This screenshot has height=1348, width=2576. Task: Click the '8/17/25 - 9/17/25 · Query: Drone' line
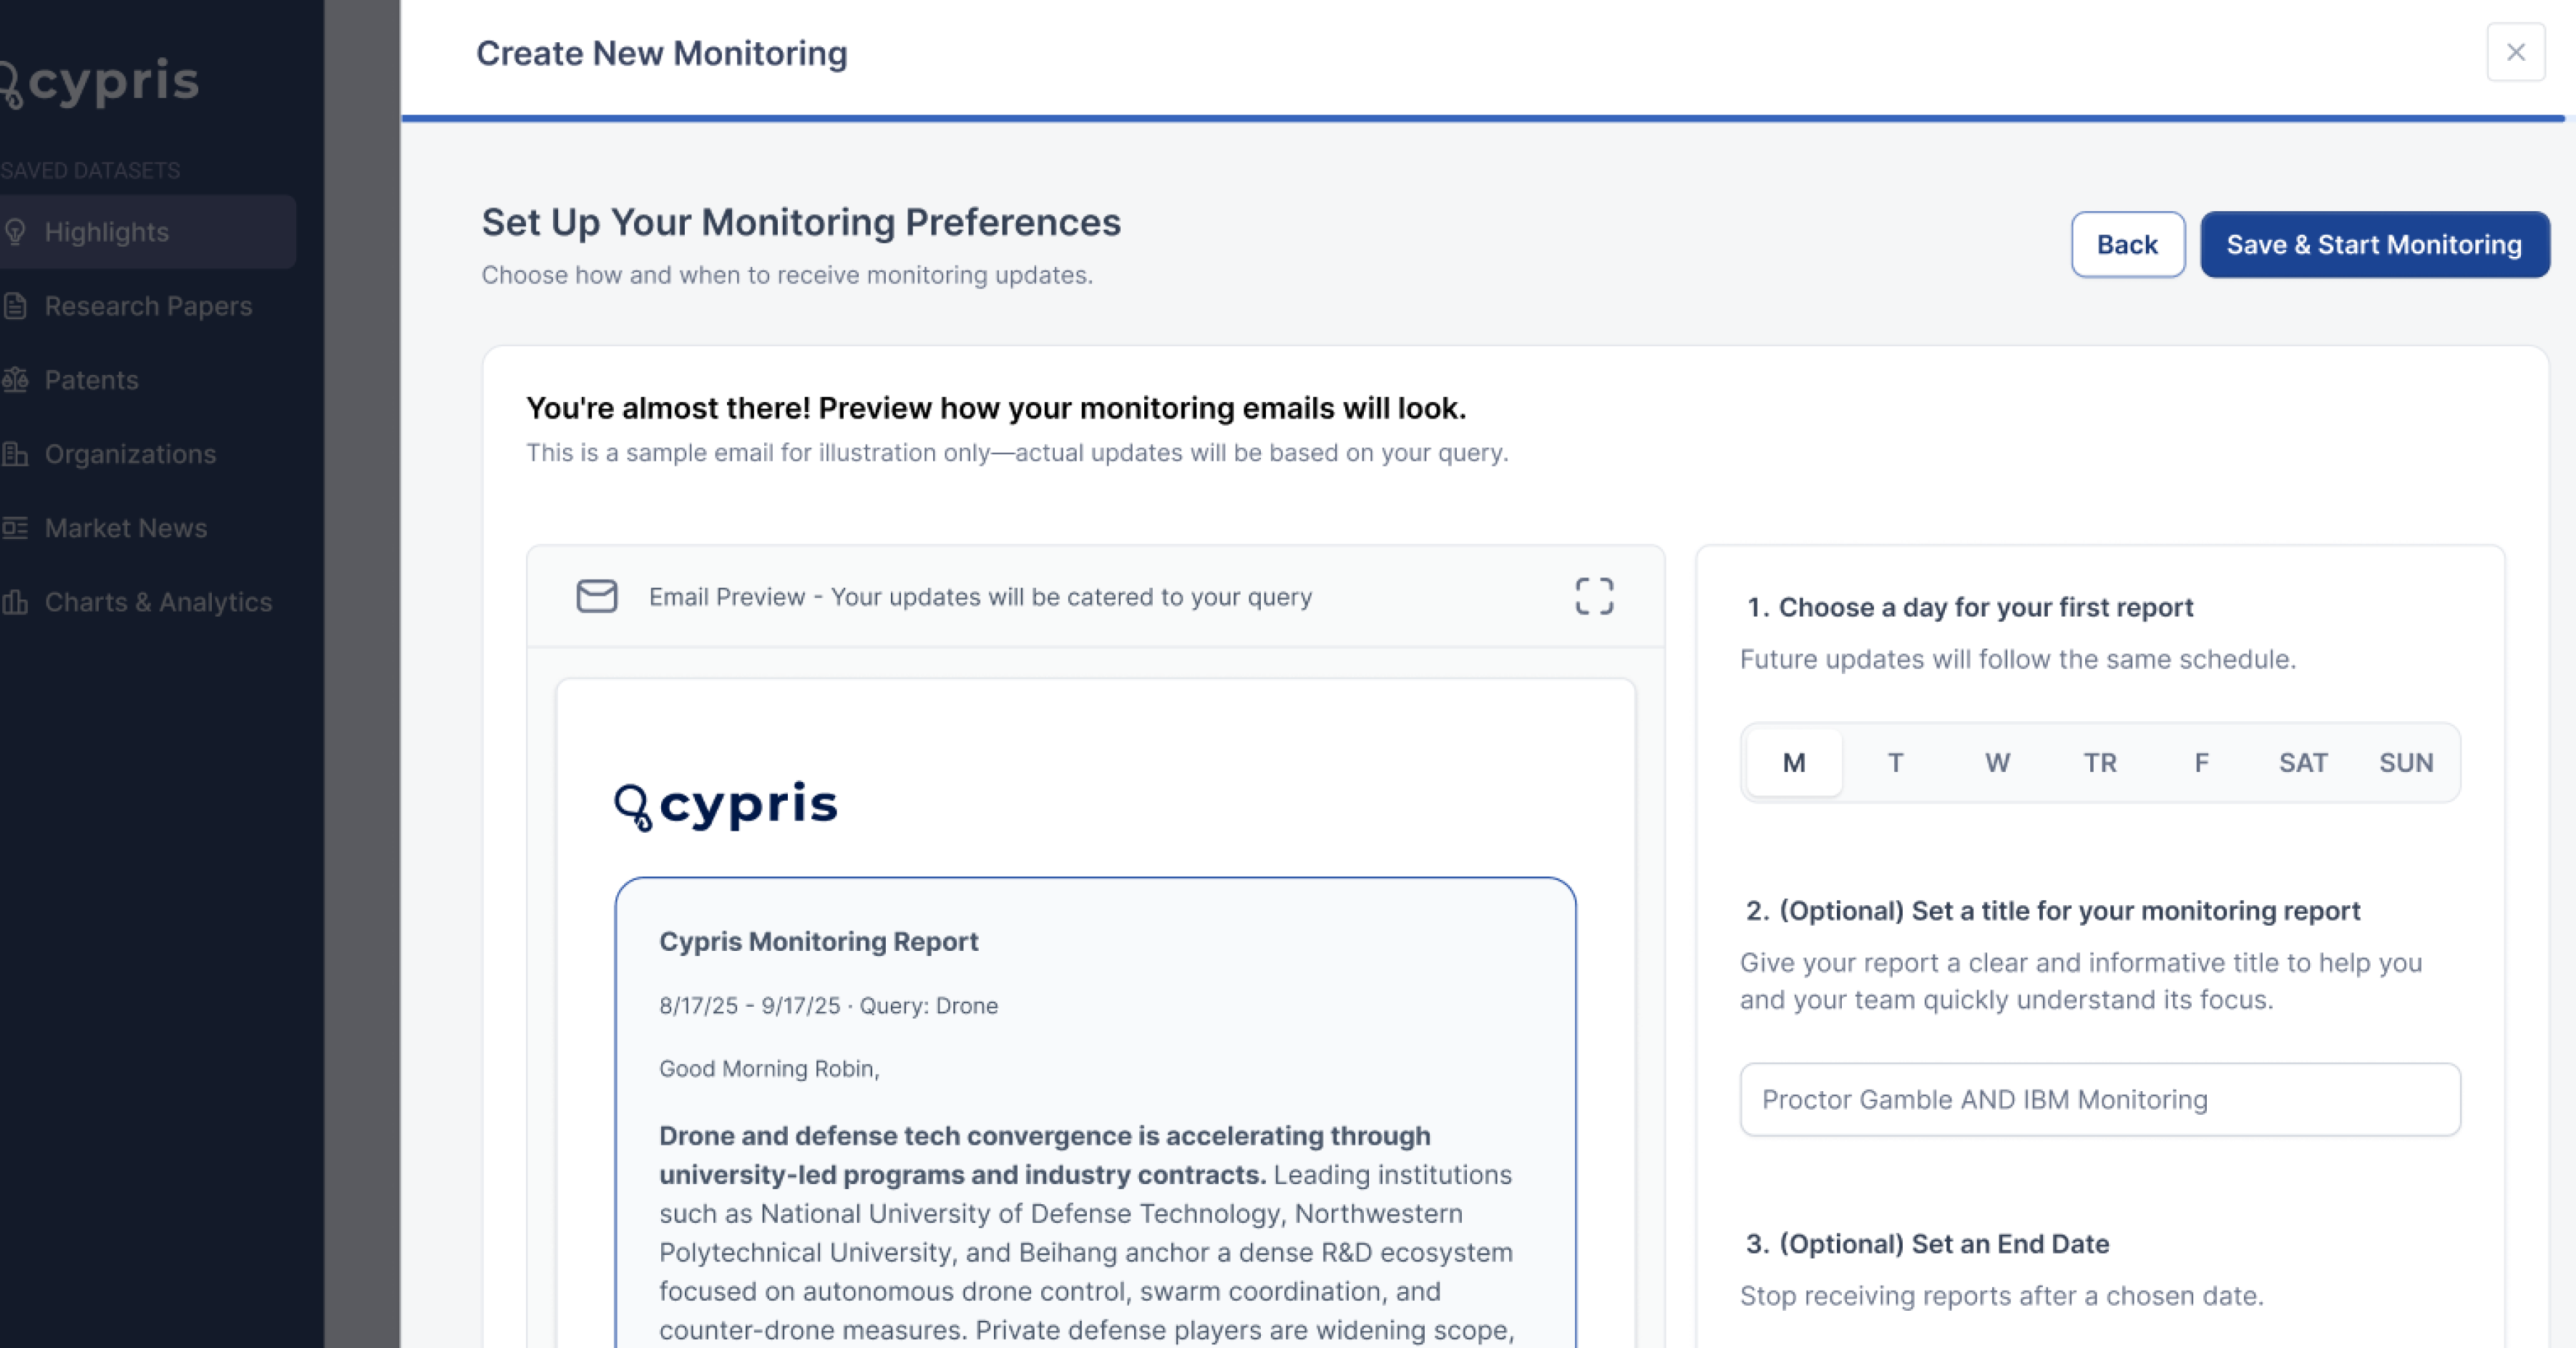(x=828, y=1005)
